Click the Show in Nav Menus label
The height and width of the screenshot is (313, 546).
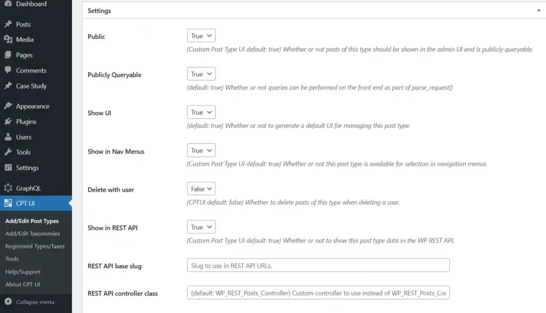pos(116,151)
